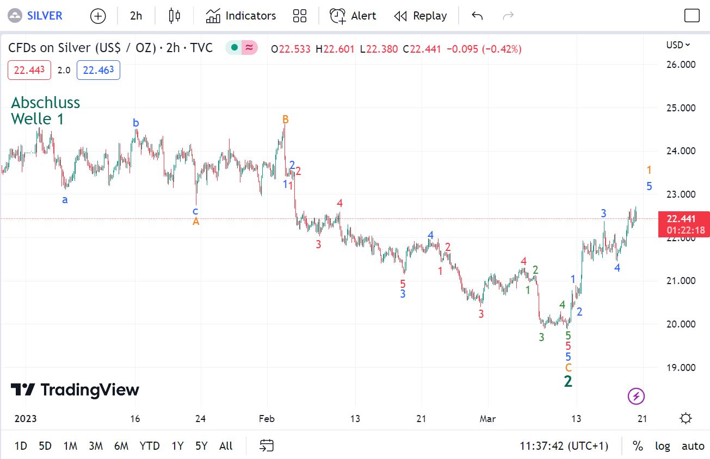
Task: Select the YTD time range
Action: [150, 446]
